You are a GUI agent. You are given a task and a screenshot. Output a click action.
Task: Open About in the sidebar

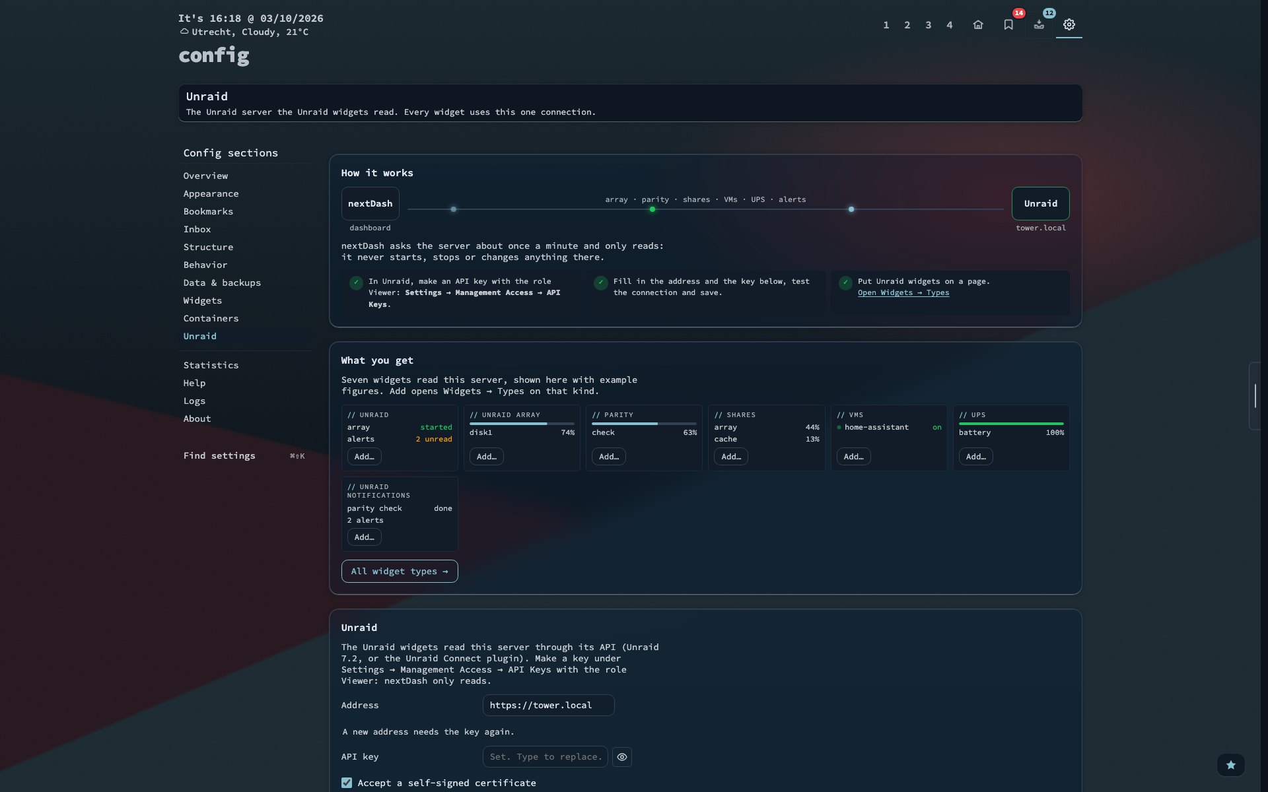(197, 418)
